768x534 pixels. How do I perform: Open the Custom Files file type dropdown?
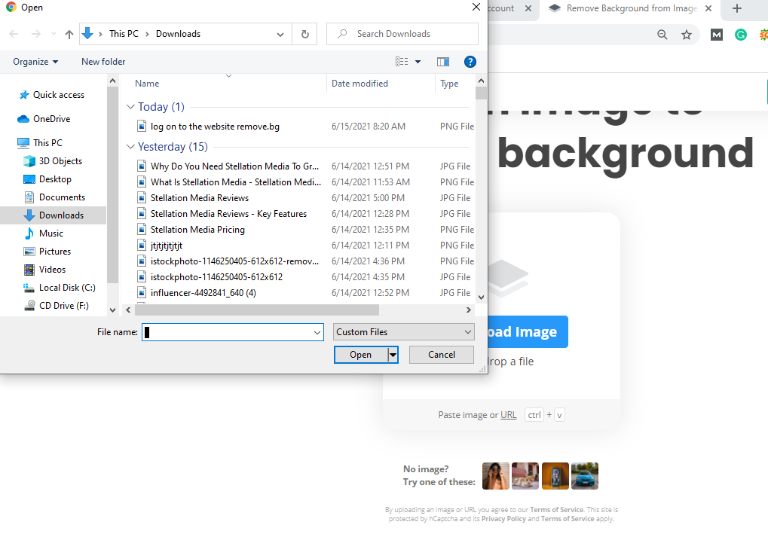pyautogui.click(x=403, y=331)
